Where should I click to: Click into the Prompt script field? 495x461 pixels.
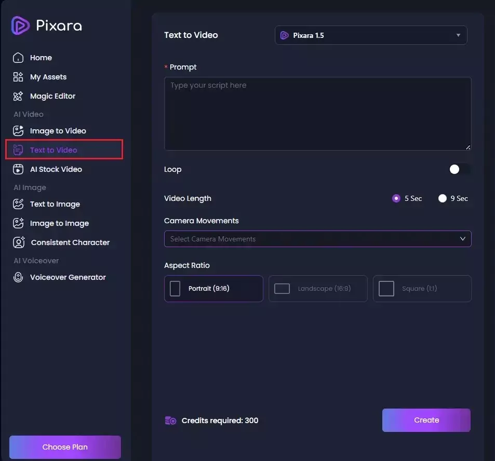tap(317, 114)
